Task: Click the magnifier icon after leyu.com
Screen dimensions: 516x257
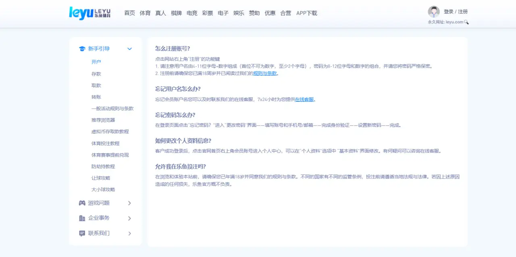Action: coord(466,22)
